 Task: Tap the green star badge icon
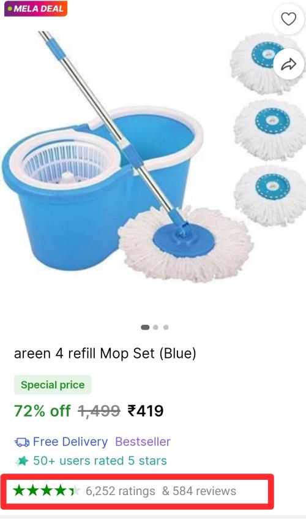[22, 461]
